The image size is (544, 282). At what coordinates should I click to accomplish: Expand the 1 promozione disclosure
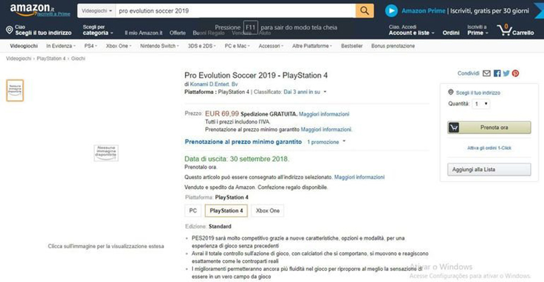[x=326, y=142]
